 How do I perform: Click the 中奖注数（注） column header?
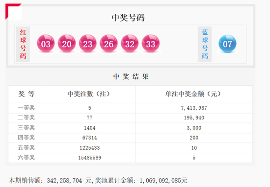pyautogui.click(x=89, y=94)
